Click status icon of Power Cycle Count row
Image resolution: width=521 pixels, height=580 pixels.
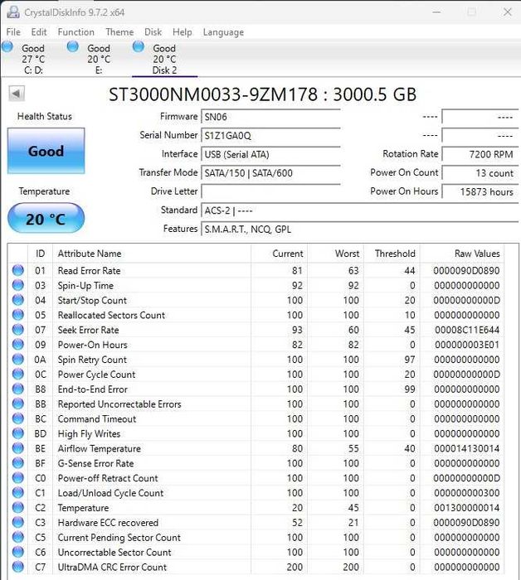(17, 374)
